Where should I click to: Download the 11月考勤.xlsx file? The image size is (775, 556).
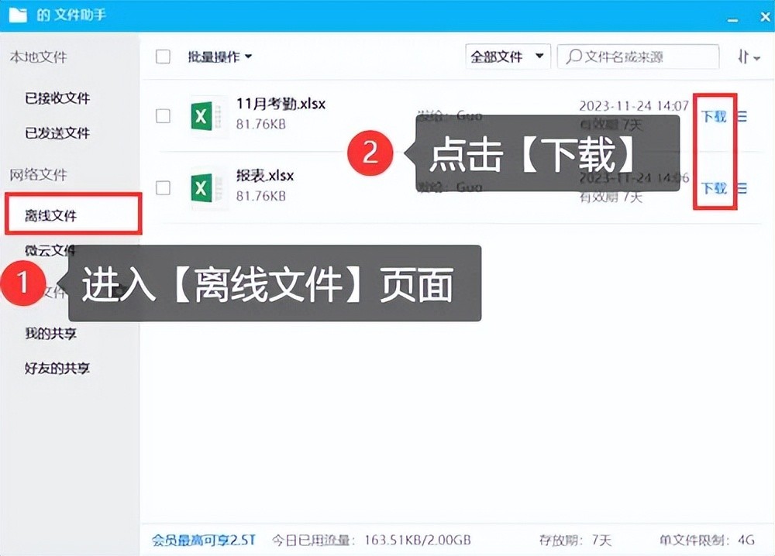[714, 116]
